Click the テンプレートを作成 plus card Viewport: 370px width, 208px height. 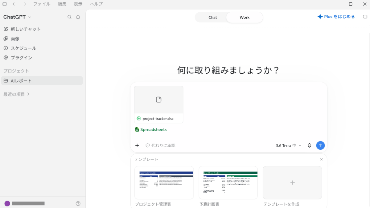coord(292,183)
